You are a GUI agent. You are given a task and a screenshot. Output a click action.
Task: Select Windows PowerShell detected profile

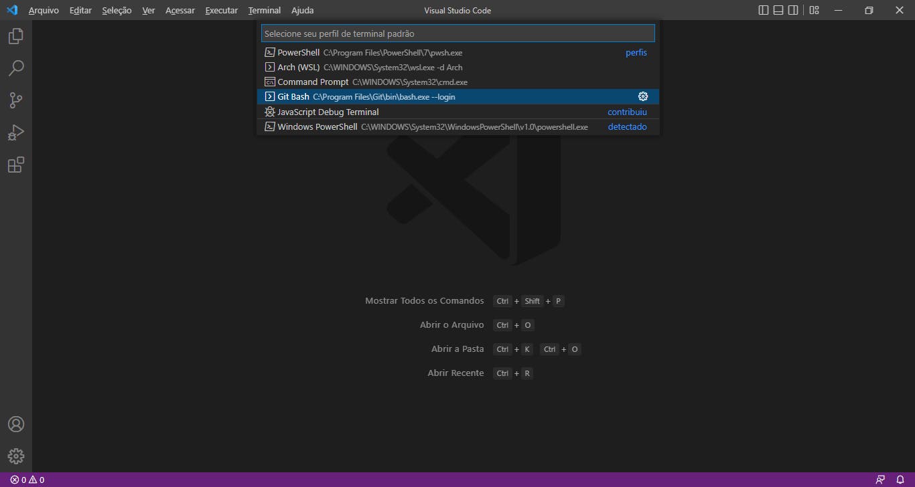[x=457, y=126]
